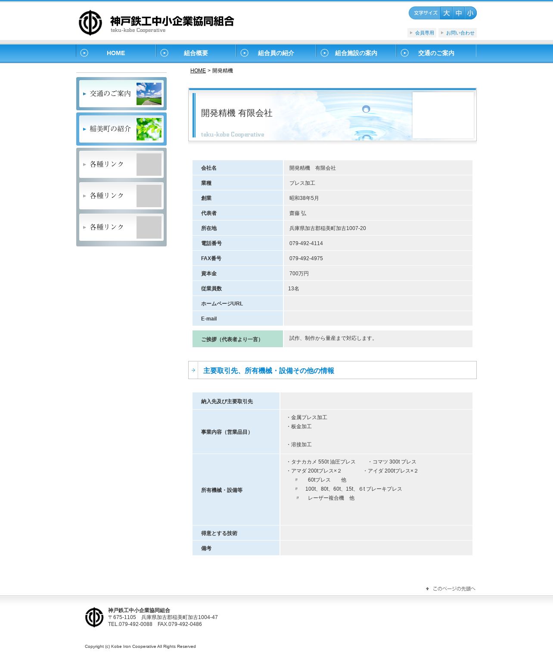This screenshot has height=672, width=553.
Task: Open the sidebar 交通のご案内 banner
Action: coord(121,93)
